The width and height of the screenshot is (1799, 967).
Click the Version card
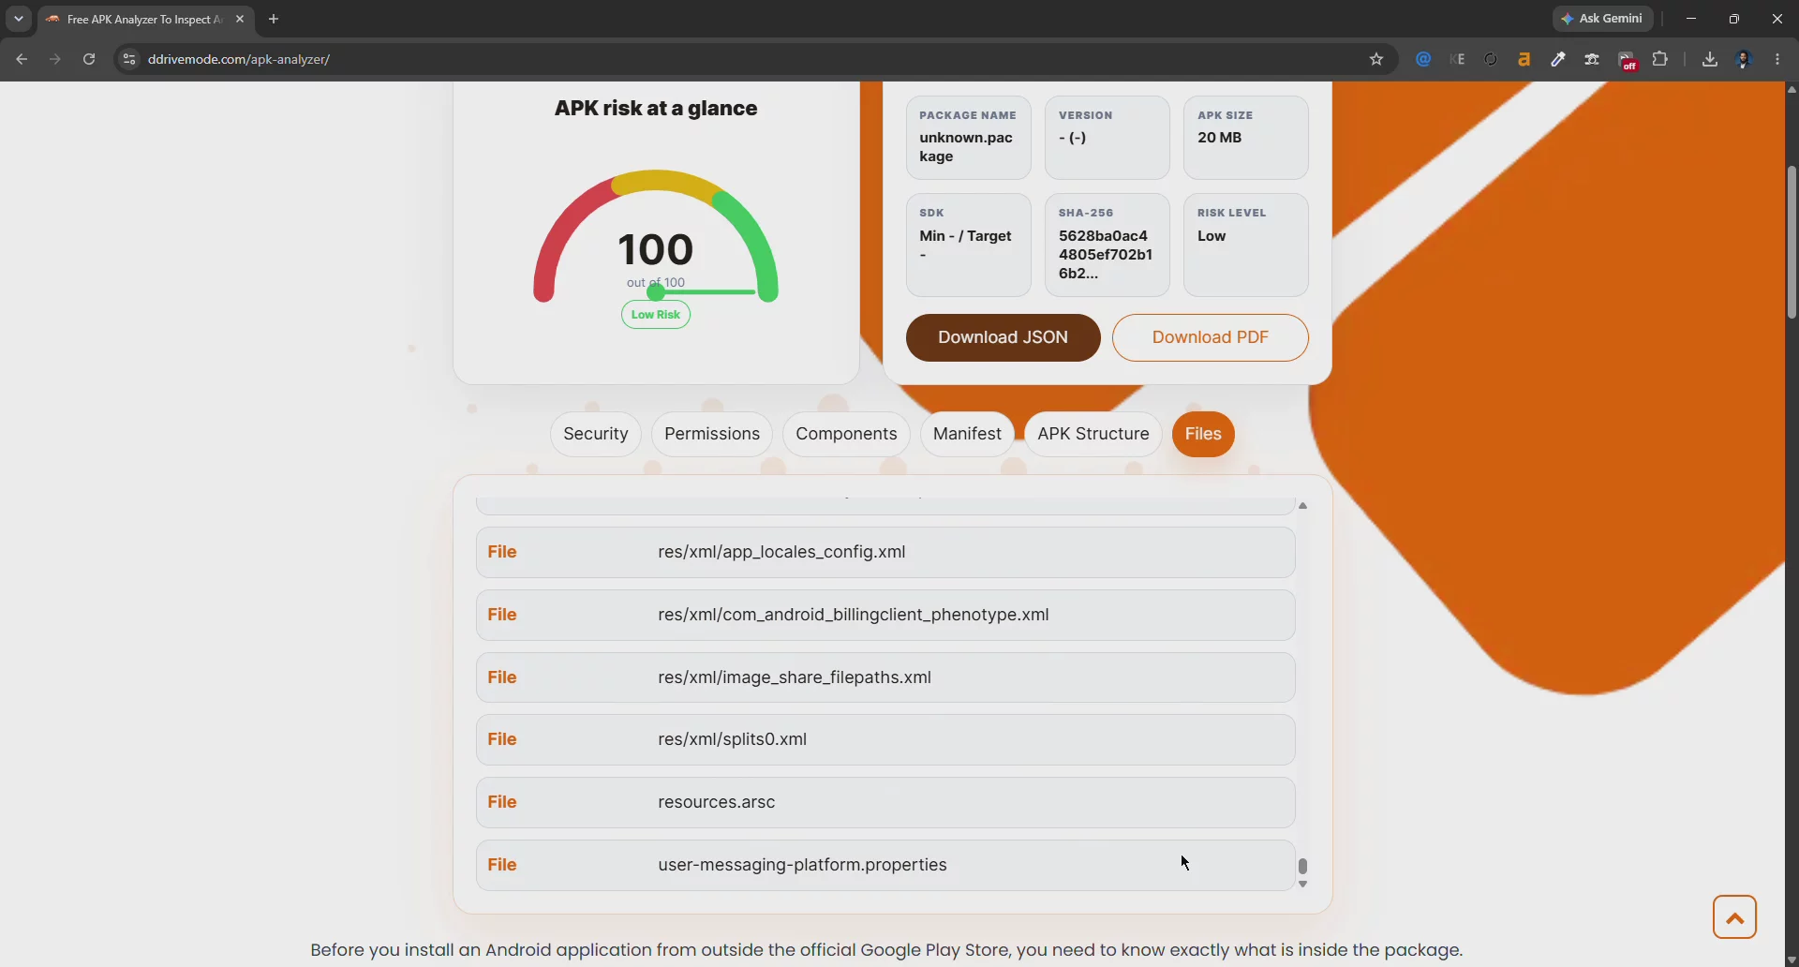click(1107, 137)
